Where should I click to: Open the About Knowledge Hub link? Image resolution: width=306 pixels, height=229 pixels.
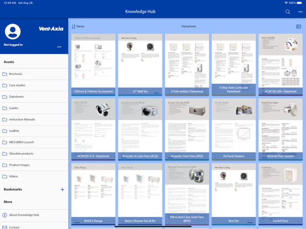[24, 215]
